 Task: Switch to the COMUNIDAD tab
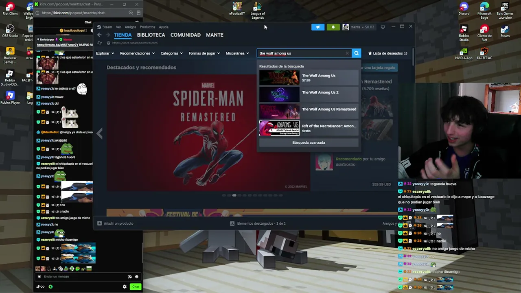pyautogui.click(x=186, y=35)
